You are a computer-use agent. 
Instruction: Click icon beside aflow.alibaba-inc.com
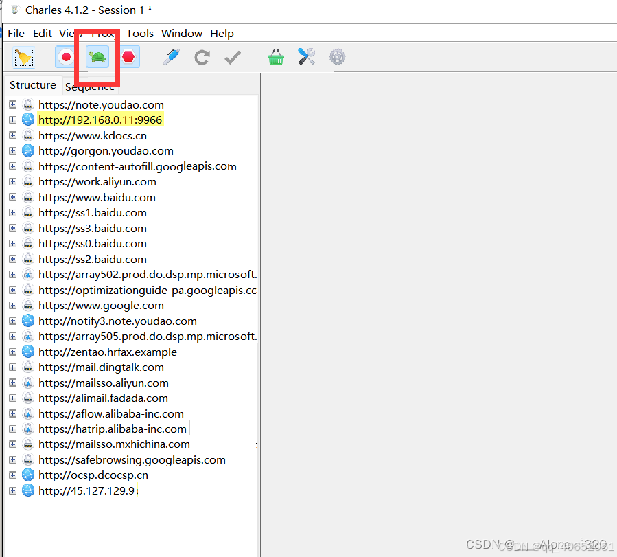coord(28,413)
